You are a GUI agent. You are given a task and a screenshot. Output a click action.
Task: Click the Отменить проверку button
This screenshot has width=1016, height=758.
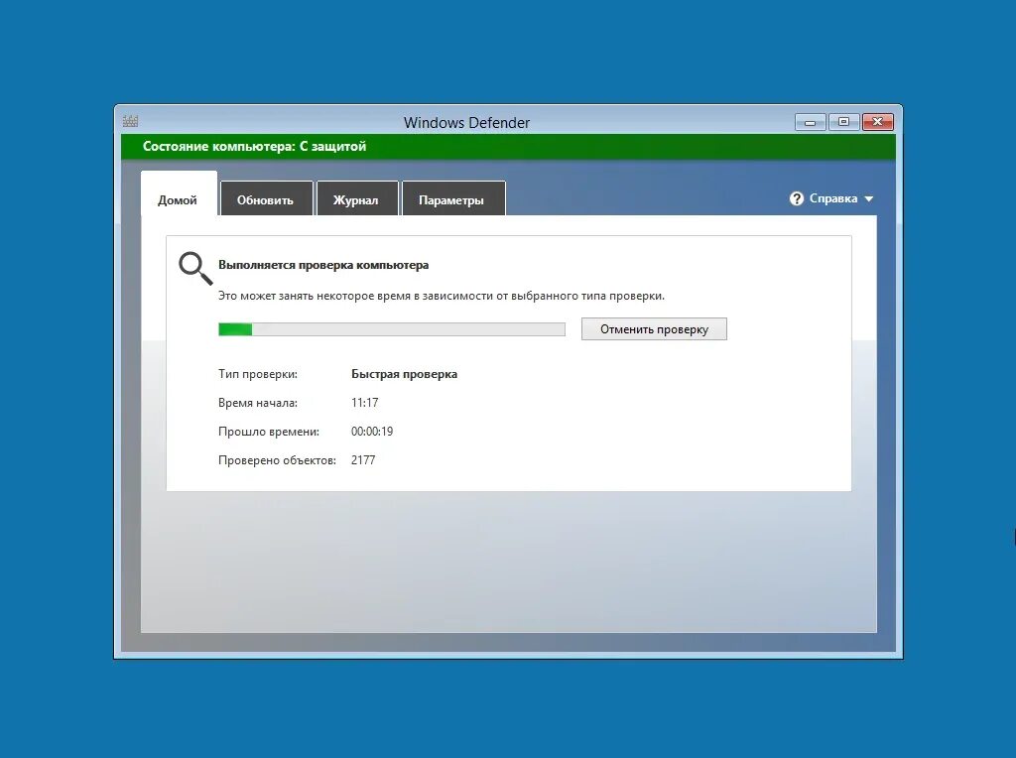pyautogui.click(x=654, y=329)
